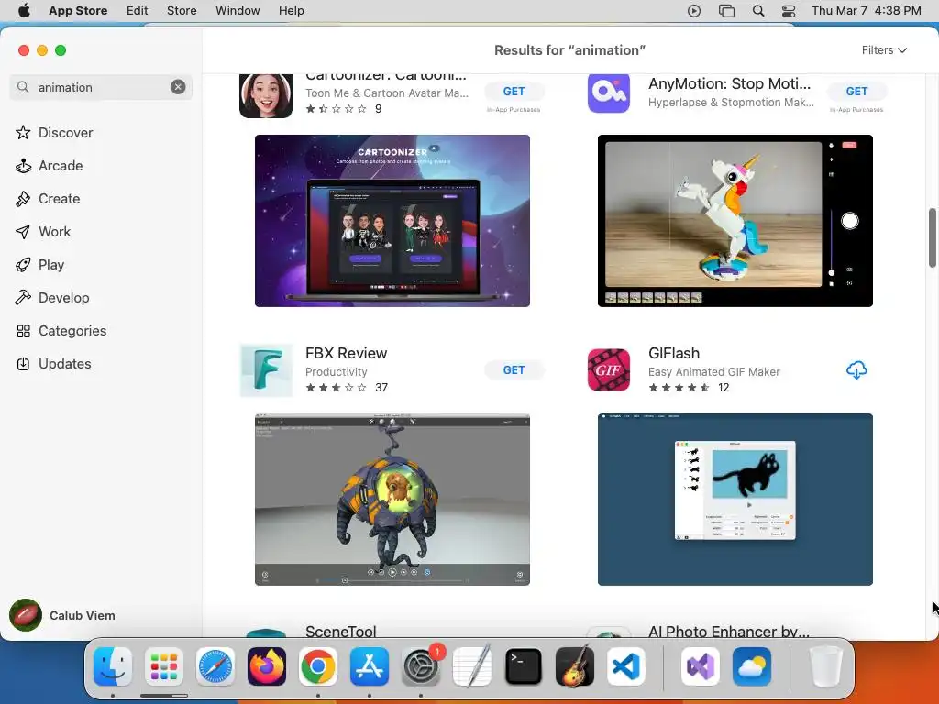The width and height of the screenshot is (939, 704).
Task: Open Terminal from the Dock
Action: click(x=524, y=666)
